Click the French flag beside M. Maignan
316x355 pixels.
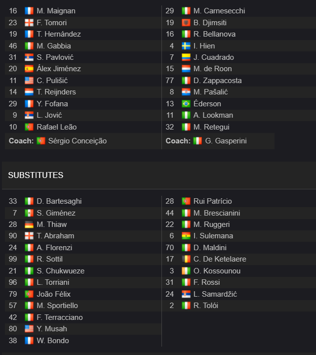pos(29,11)
